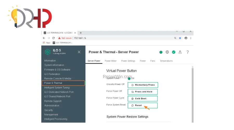Open Intelligent System Tuning in sidebar
This screenshot has width=234, height=130.
click(57, 87)
